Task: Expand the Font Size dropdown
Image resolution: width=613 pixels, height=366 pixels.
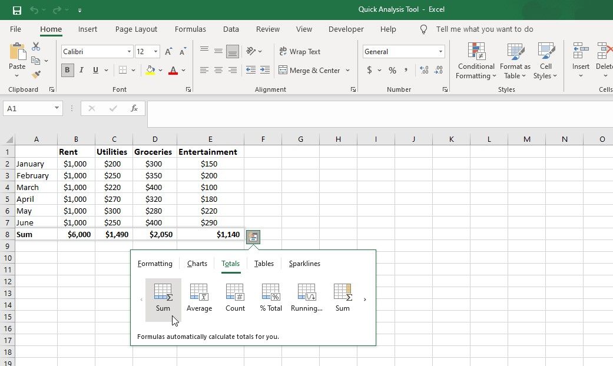Action: click(x=157, y=51)
